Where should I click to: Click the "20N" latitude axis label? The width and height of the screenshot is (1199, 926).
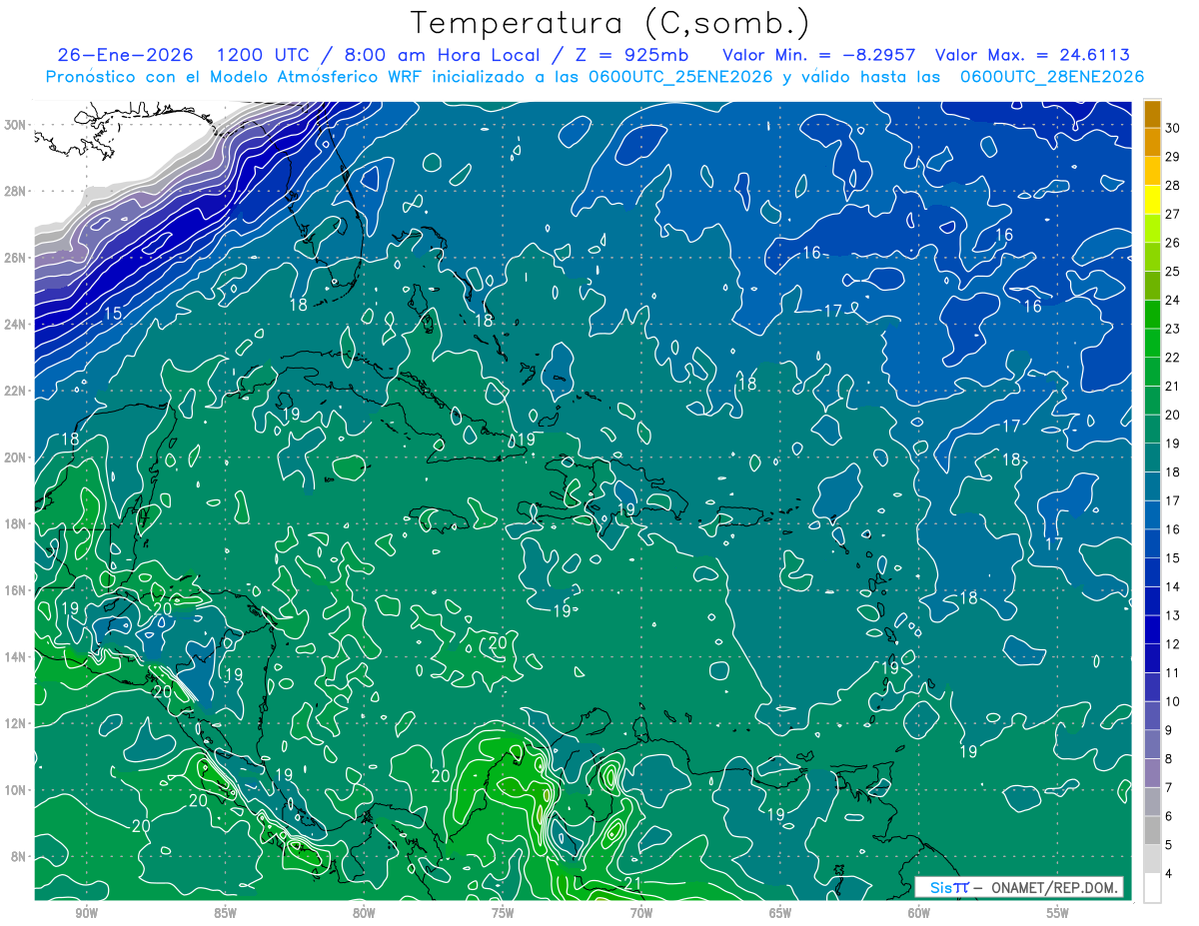click(x=16, y=458)
